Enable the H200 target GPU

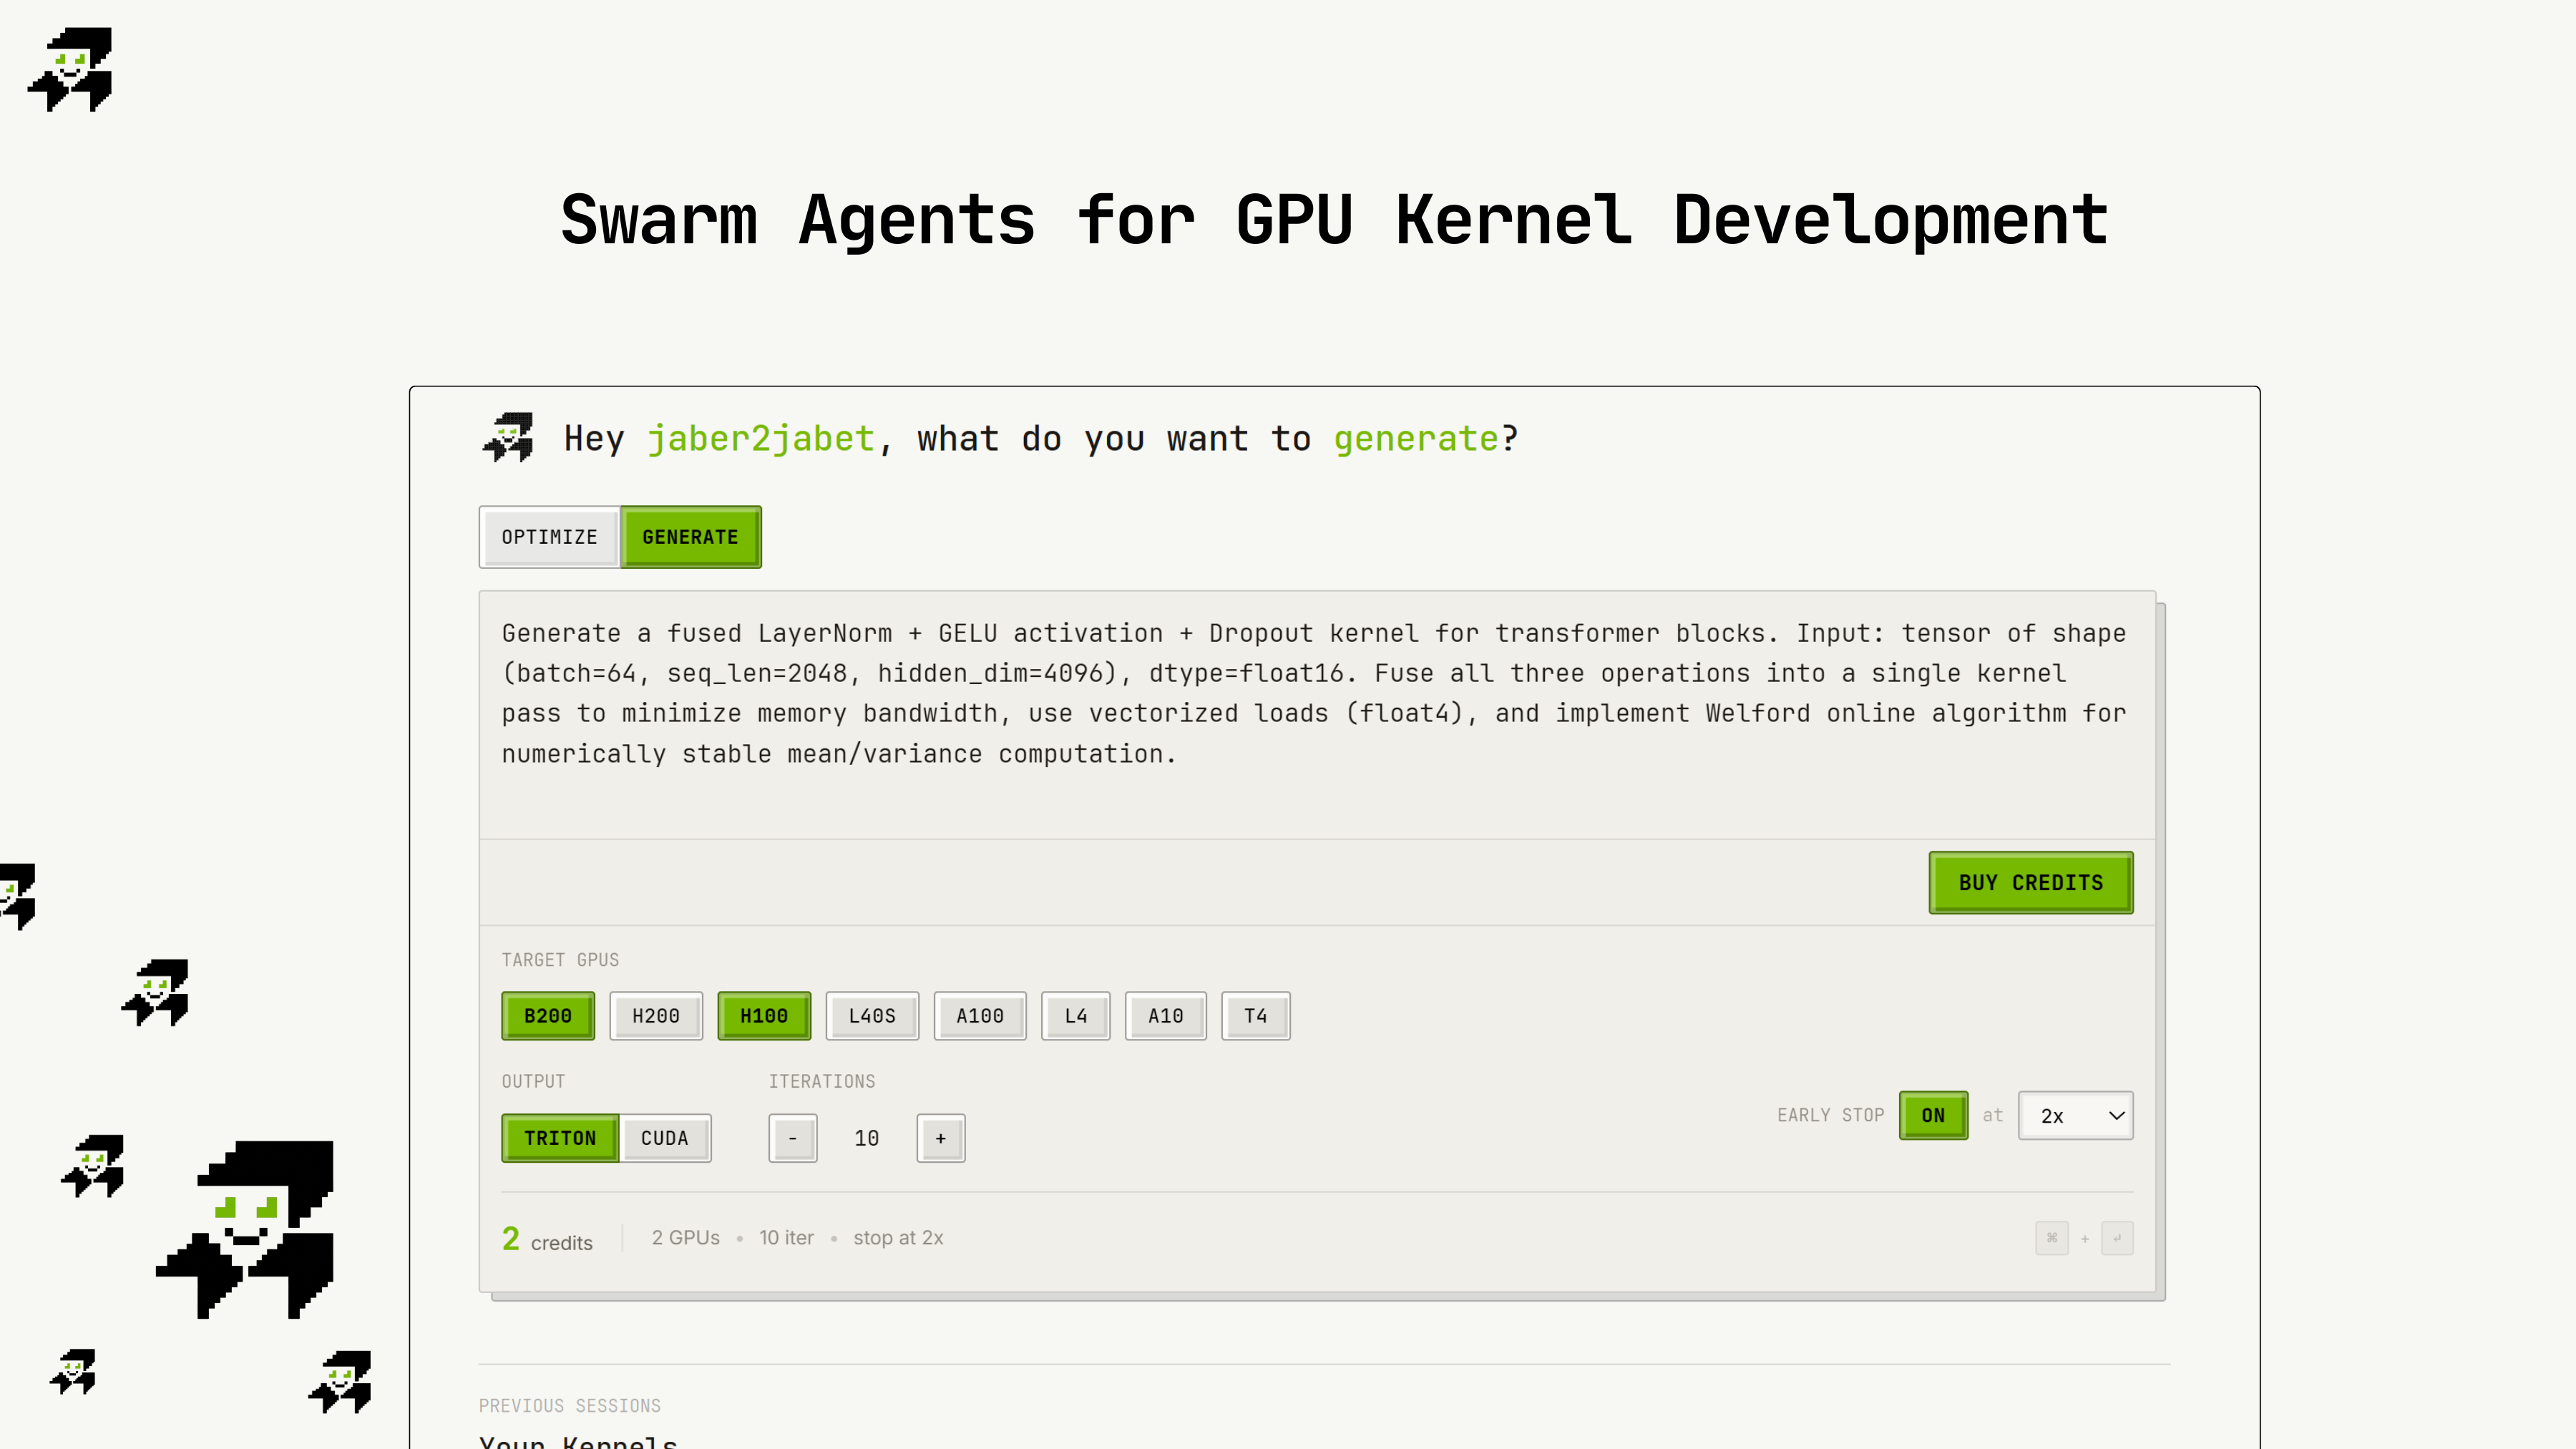[655, 1016]
